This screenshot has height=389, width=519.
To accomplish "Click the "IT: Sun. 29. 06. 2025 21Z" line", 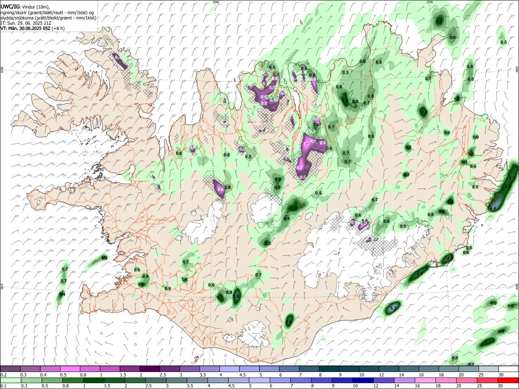I will [x=26, y=23].
